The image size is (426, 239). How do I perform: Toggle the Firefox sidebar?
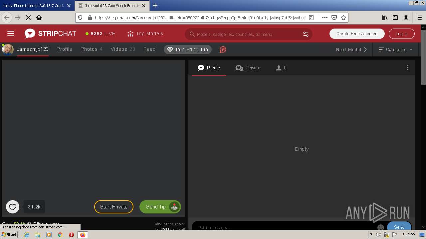(x=395, y=18)
